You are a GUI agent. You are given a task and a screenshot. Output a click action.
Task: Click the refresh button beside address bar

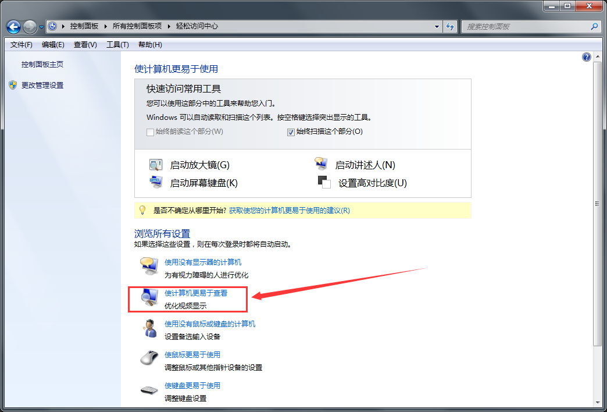click(450, 27)
